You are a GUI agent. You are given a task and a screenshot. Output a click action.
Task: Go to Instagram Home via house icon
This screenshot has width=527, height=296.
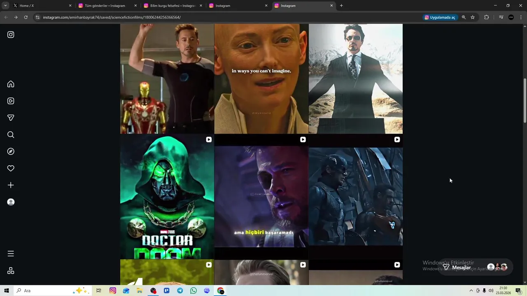[x=11, y=84]
